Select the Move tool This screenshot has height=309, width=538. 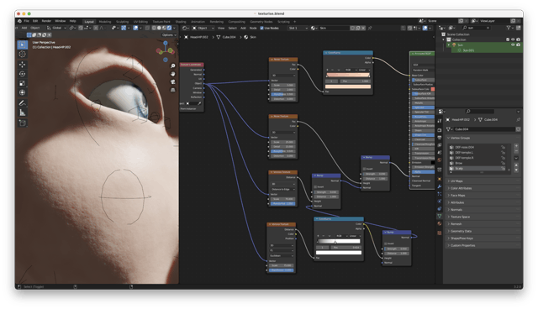pyautogui.click(x=23, y=65)
